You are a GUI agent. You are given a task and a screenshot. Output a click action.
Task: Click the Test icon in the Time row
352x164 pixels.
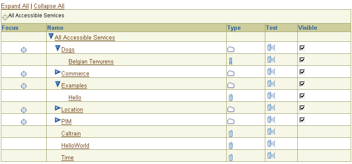pyautogui.click(x=271, y=156)
